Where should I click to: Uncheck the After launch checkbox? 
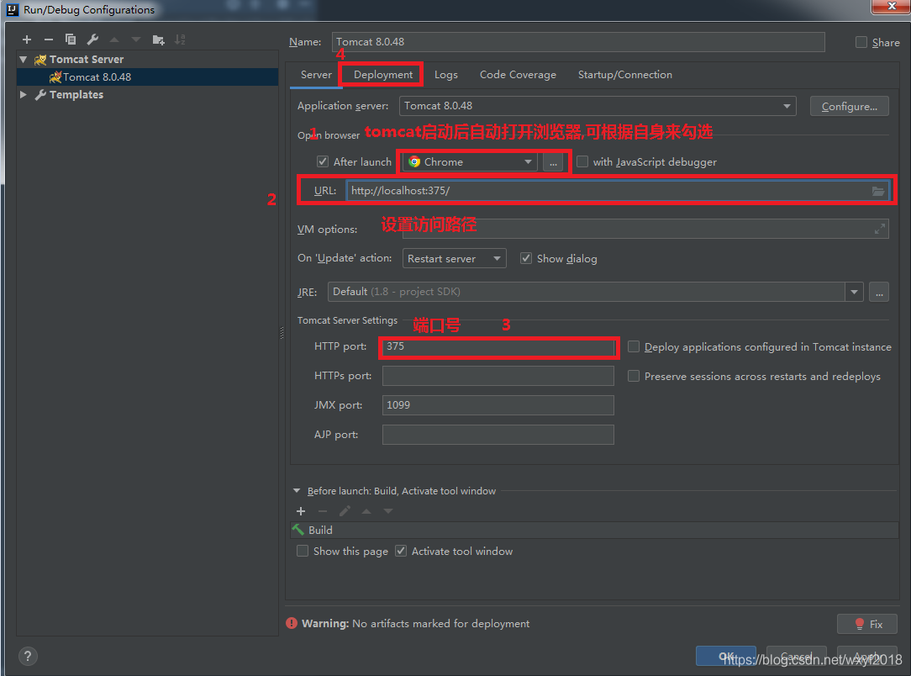tap(323, 161)
